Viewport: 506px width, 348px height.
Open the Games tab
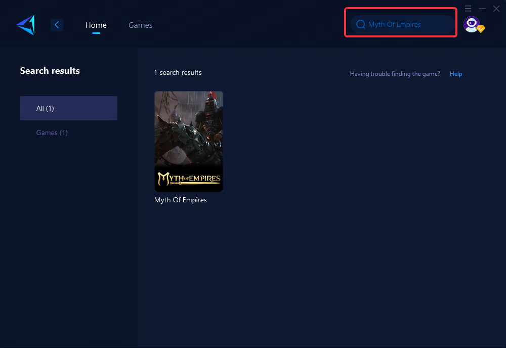(140, 25)
